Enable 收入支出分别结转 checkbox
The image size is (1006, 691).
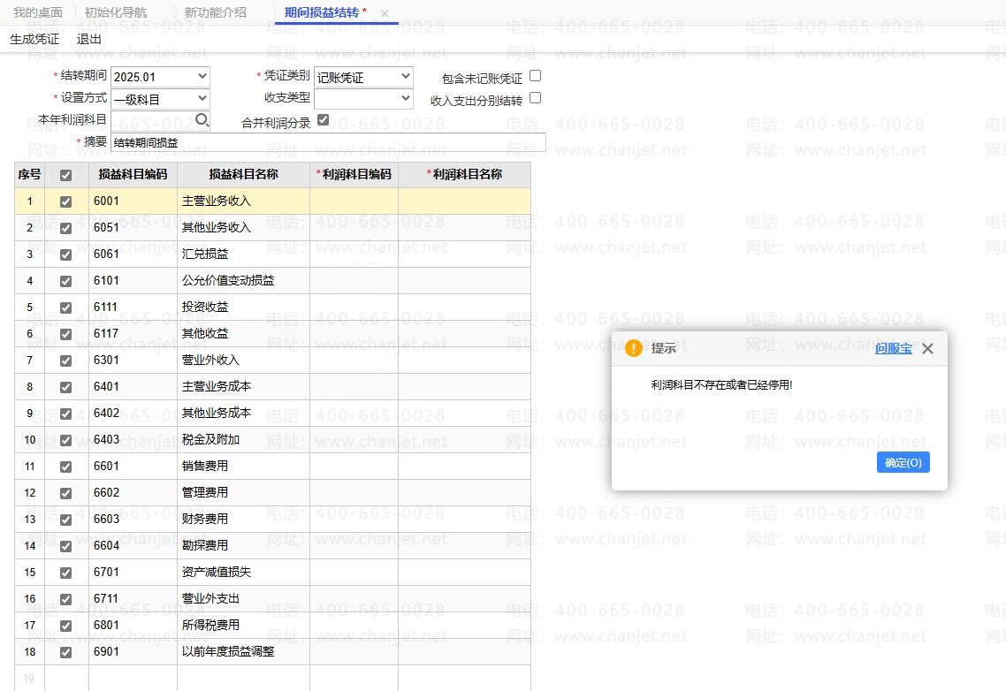click(x=535, y=98)
